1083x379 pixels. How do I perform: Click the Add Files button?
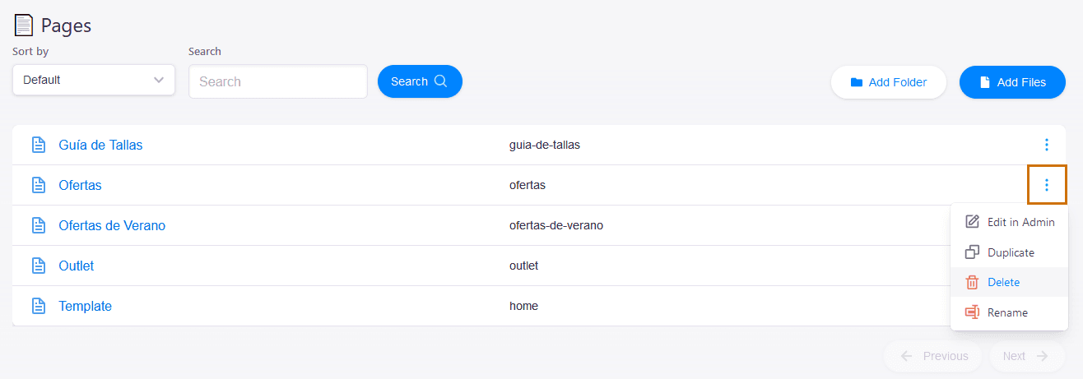(x=1012, y=82)
